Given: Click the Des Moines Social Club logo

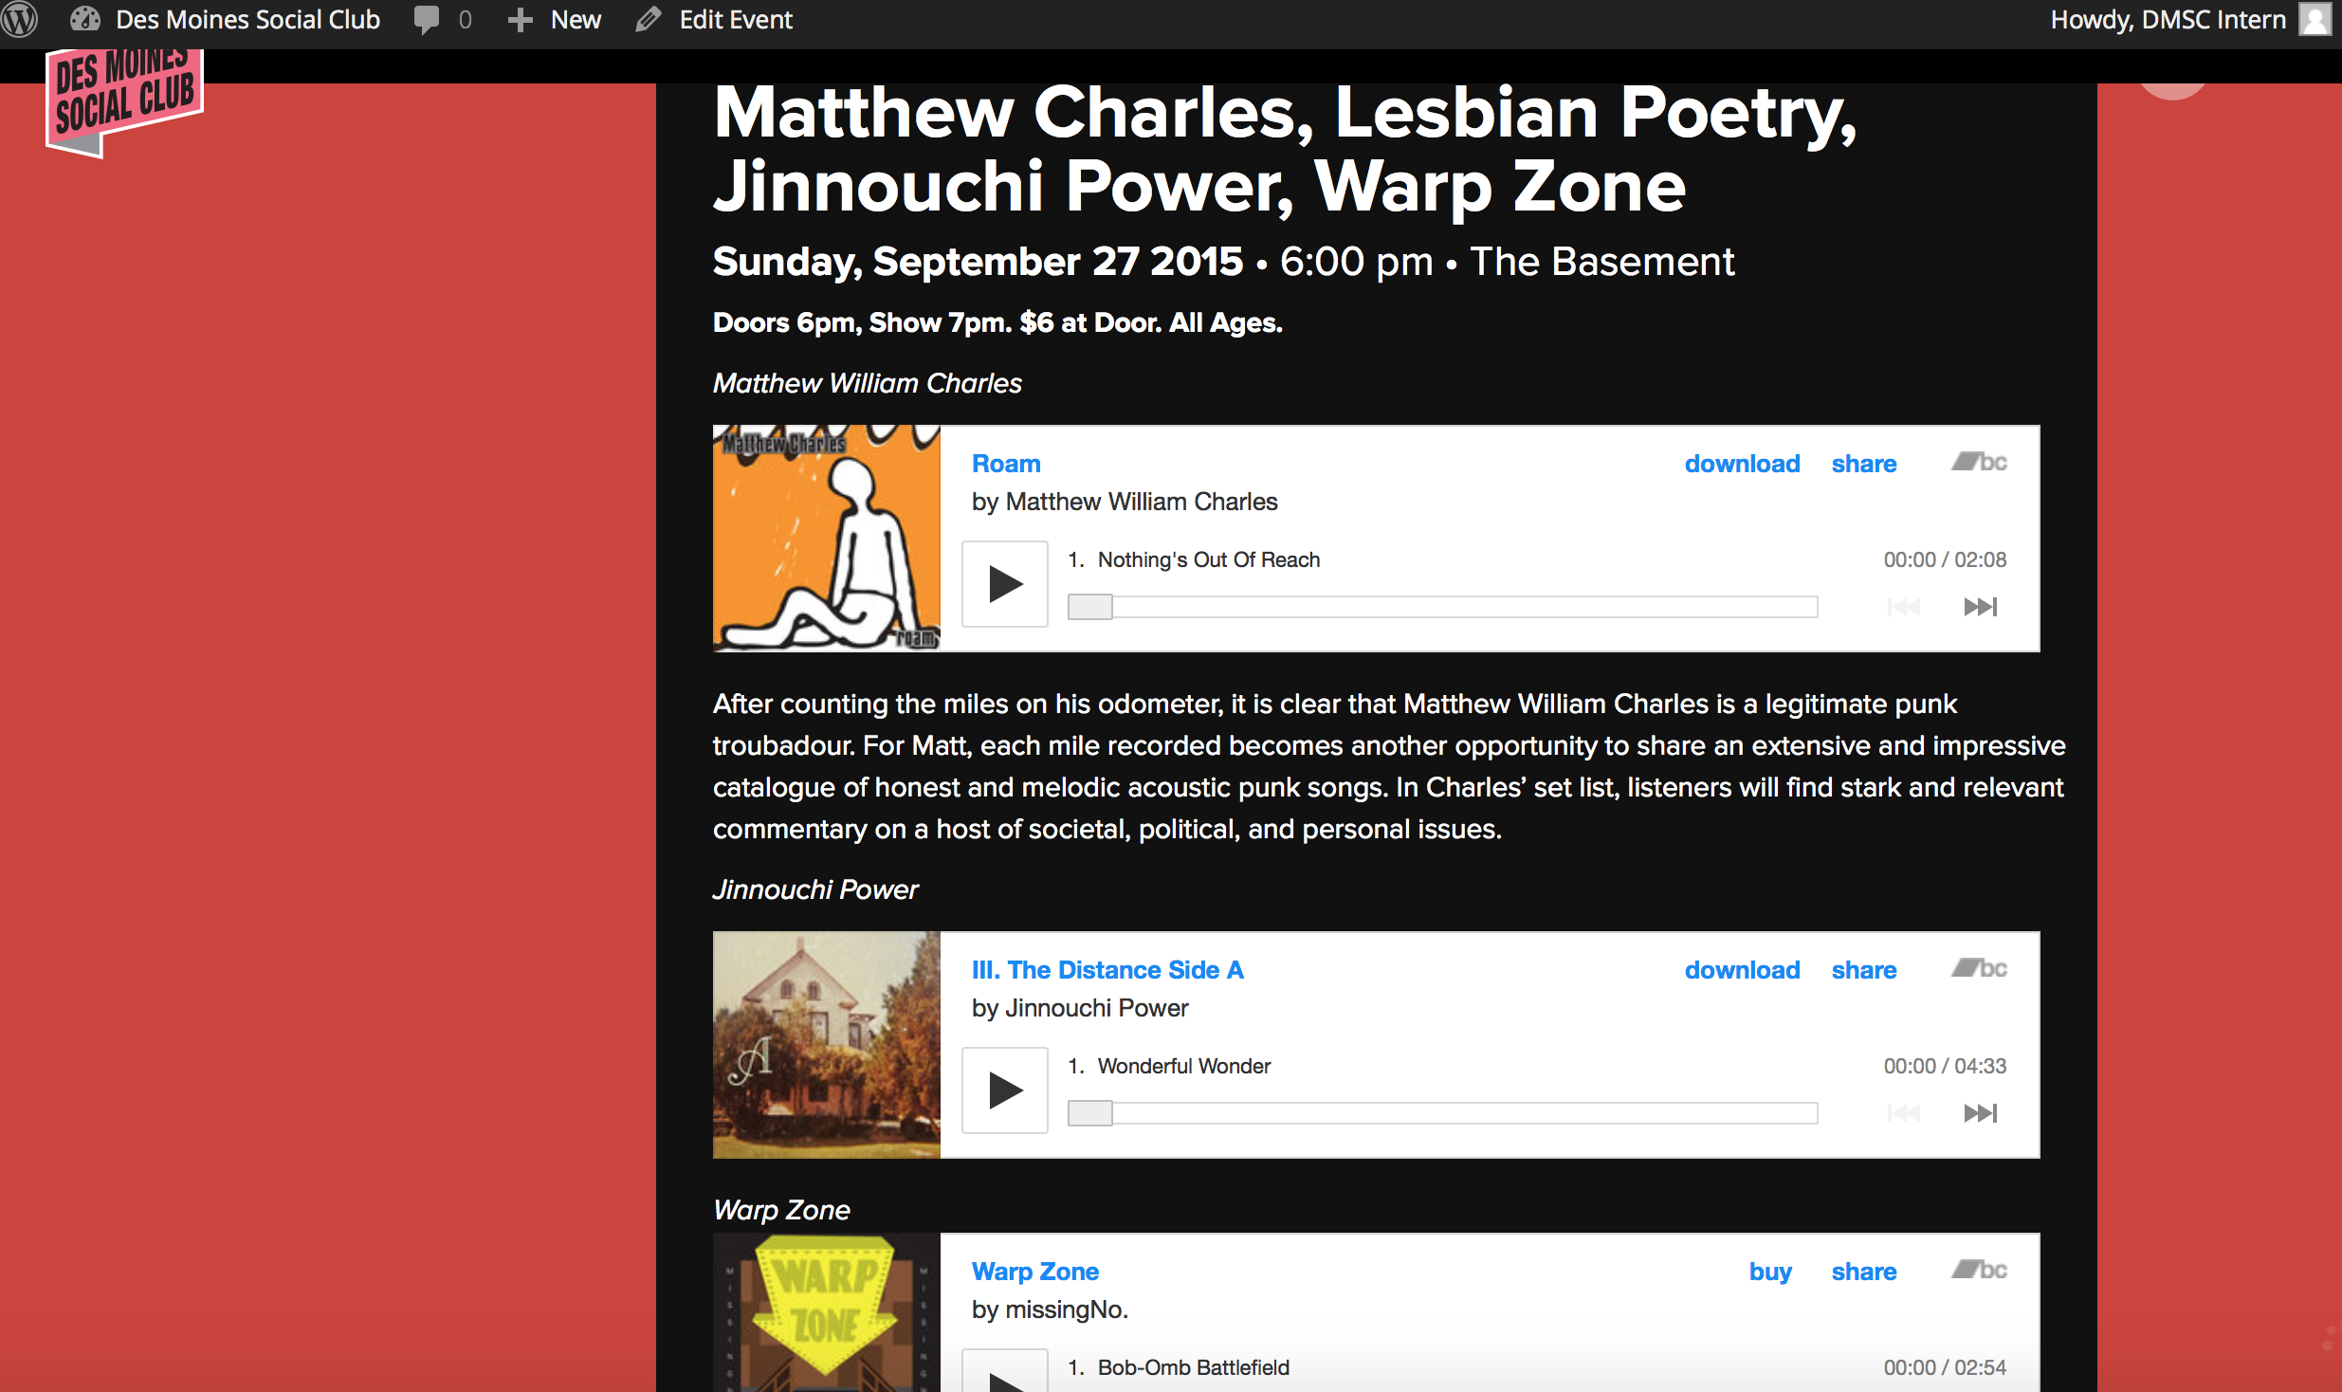Looking at the screenshot, I should (x=124, y=100).
